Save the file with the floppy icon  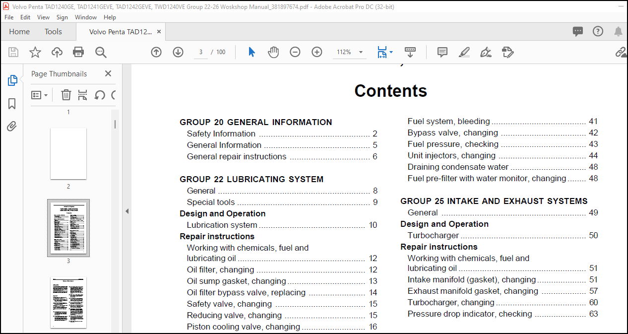13,52
